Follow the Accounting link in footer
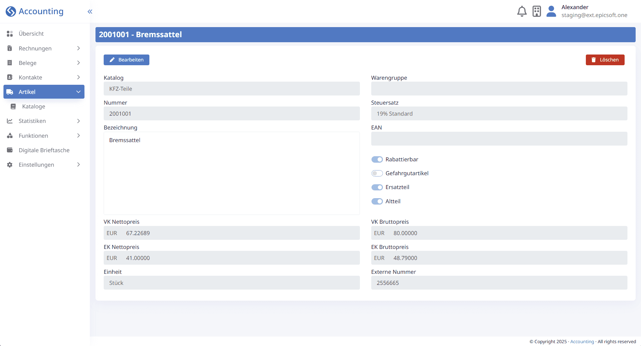Viewport: 641px width, 346px height. (582, 342)
